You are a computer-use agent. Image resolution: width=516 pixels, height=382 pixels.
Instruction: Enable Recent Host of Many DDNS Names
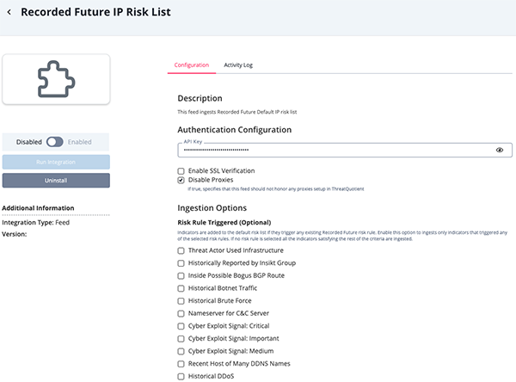[x=181, y=364]
